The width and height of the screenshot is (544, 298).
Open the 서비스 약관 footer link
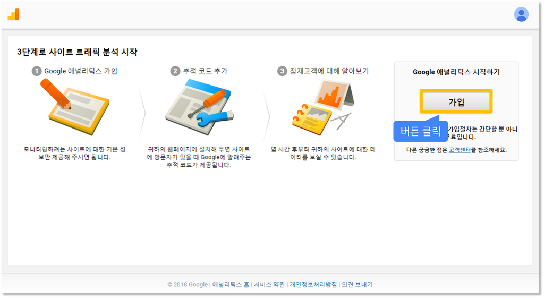269,285
